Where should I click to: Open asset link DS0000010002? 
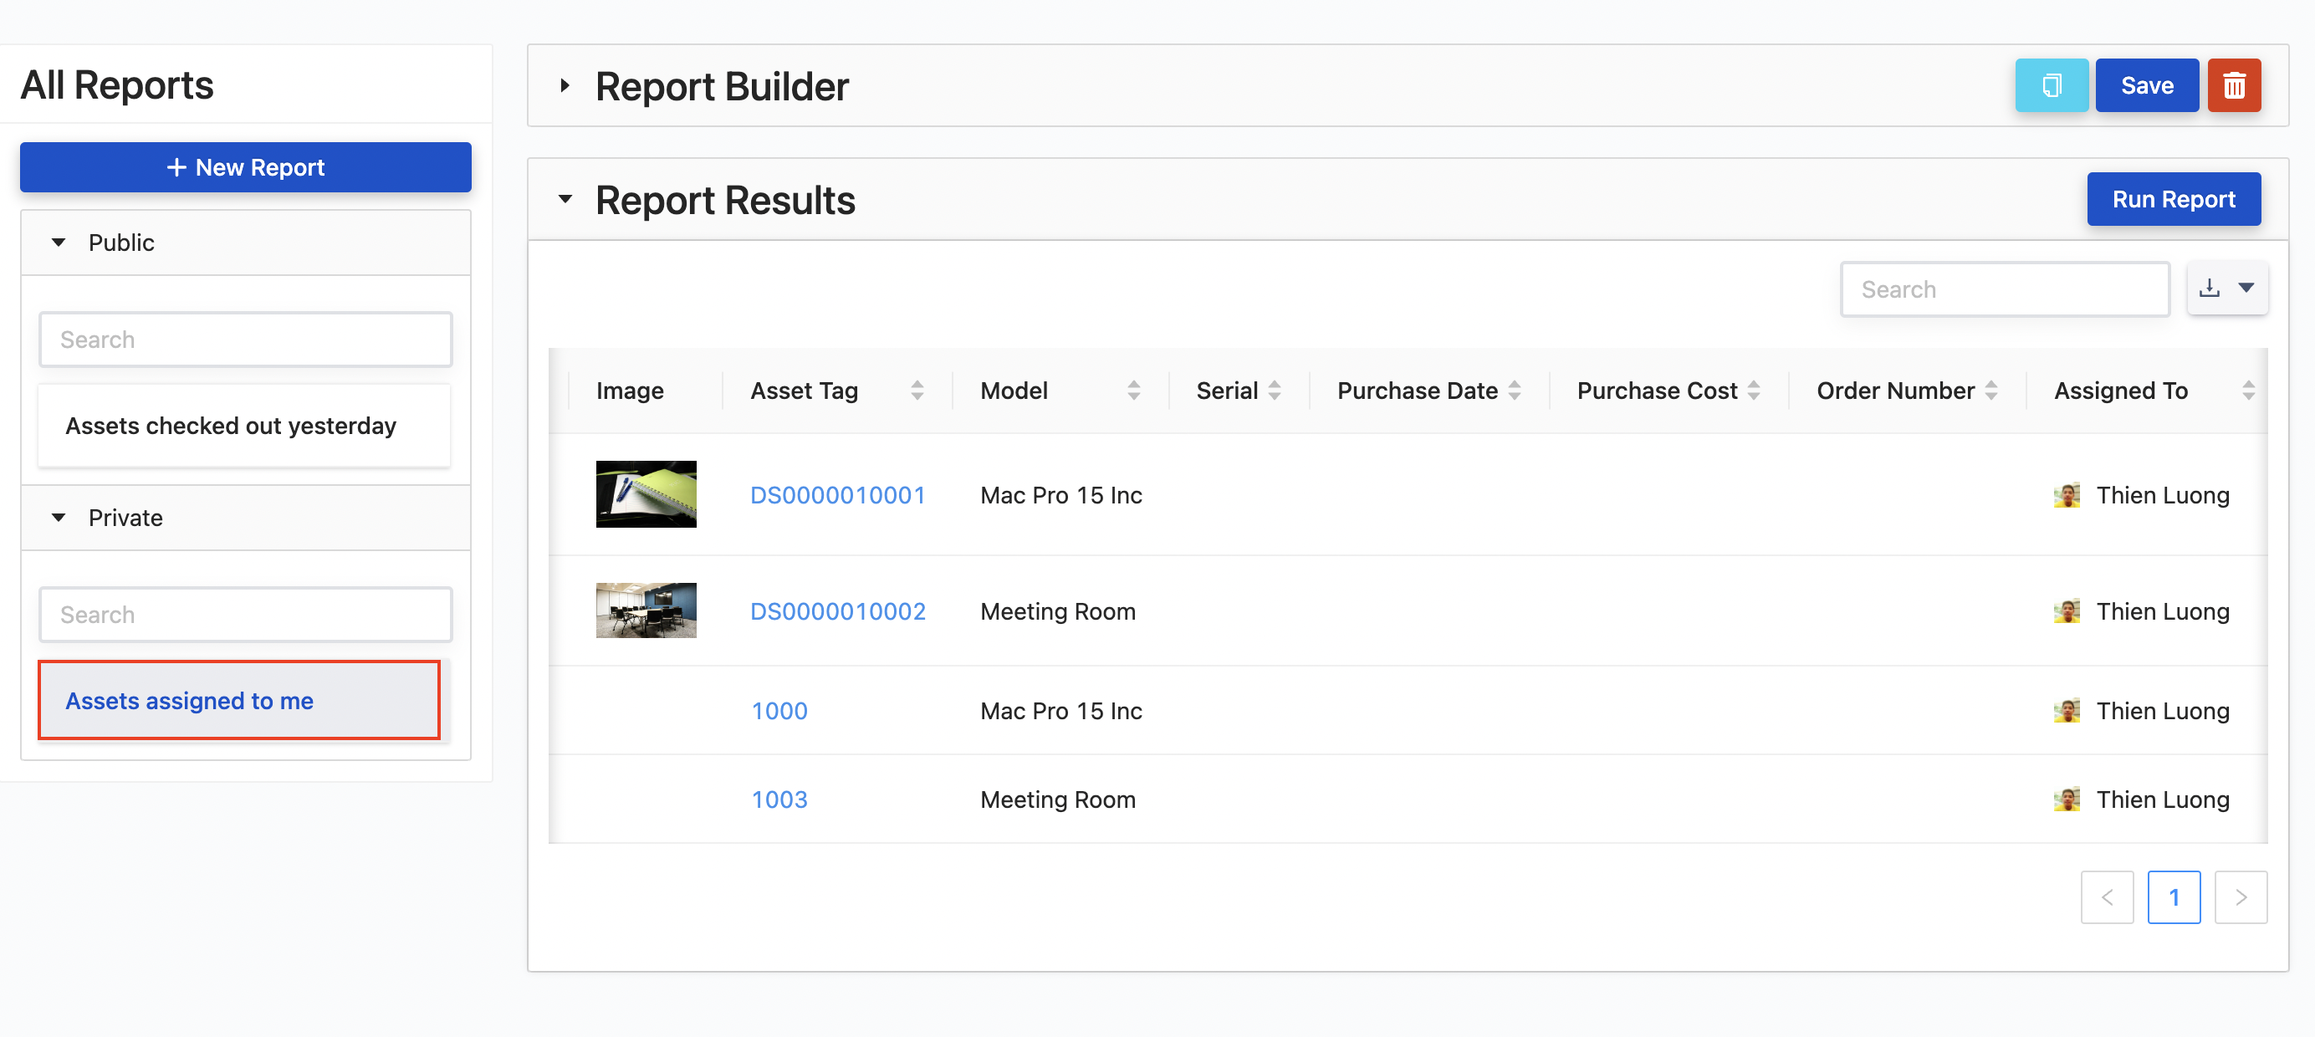[x=836, y=611]
